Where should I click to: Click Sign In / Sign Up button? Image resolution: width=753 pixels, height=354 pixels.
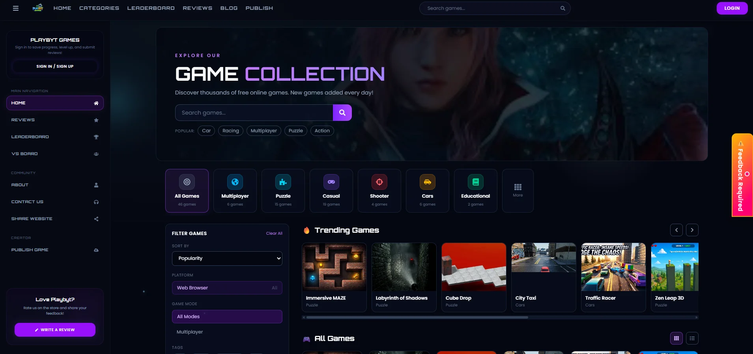click(55, 66)
